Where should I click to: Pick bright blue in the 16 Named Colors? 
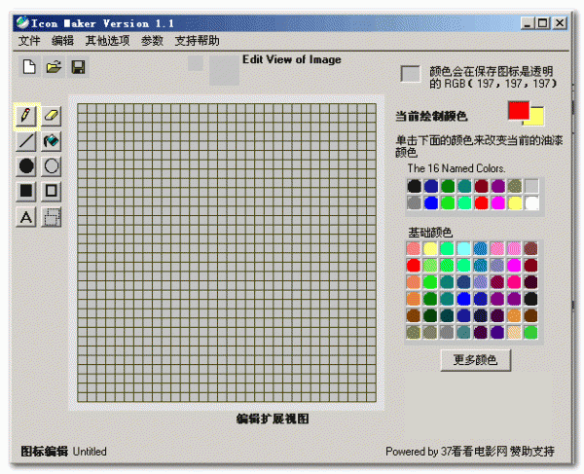coord(431,202)
